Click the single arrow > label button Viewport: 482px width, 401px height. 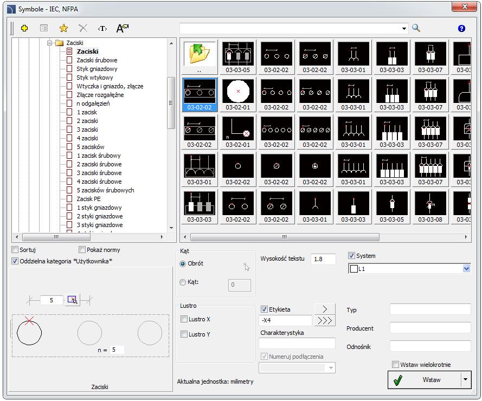pos(325,309)
